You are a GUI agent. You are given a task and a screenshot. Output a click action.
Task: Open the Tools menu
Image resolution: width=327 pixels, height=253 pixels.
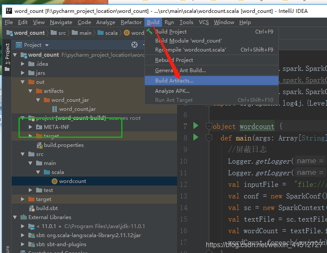tap(186, 22)
